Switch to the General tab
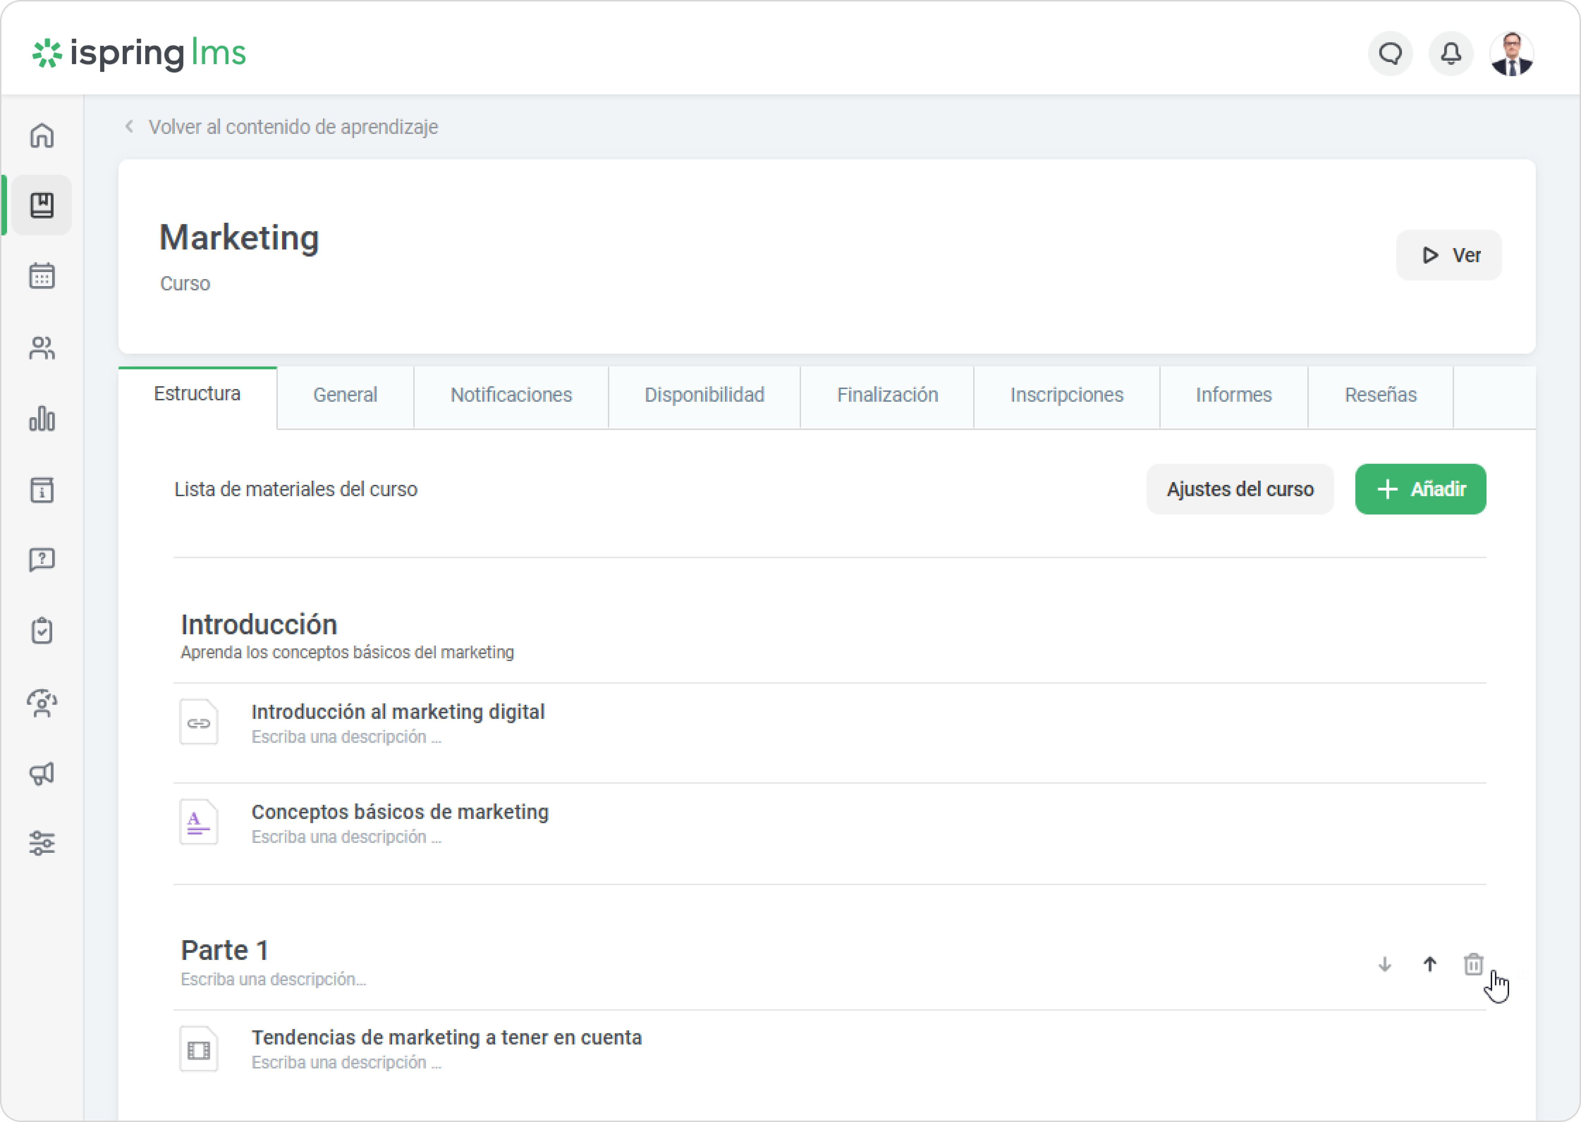The height and width of the screenshot is (1122, 1581). coord(345,395)
